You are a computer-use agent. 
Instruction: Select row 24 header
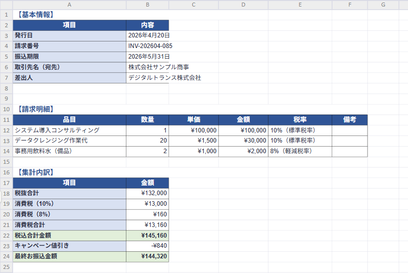pyautogui.click(x=6, y=256)
